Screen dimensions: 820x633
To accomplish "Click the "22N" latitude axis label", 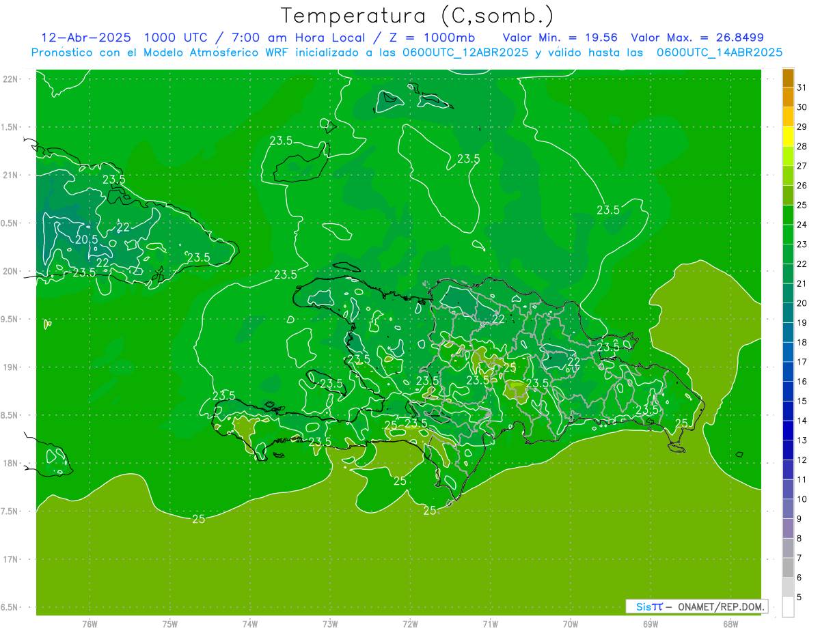I will click(10, 79).
